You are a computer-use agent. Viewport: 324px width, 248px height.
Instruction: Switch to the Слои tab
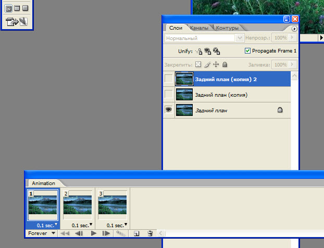click(x=176, y=28)
